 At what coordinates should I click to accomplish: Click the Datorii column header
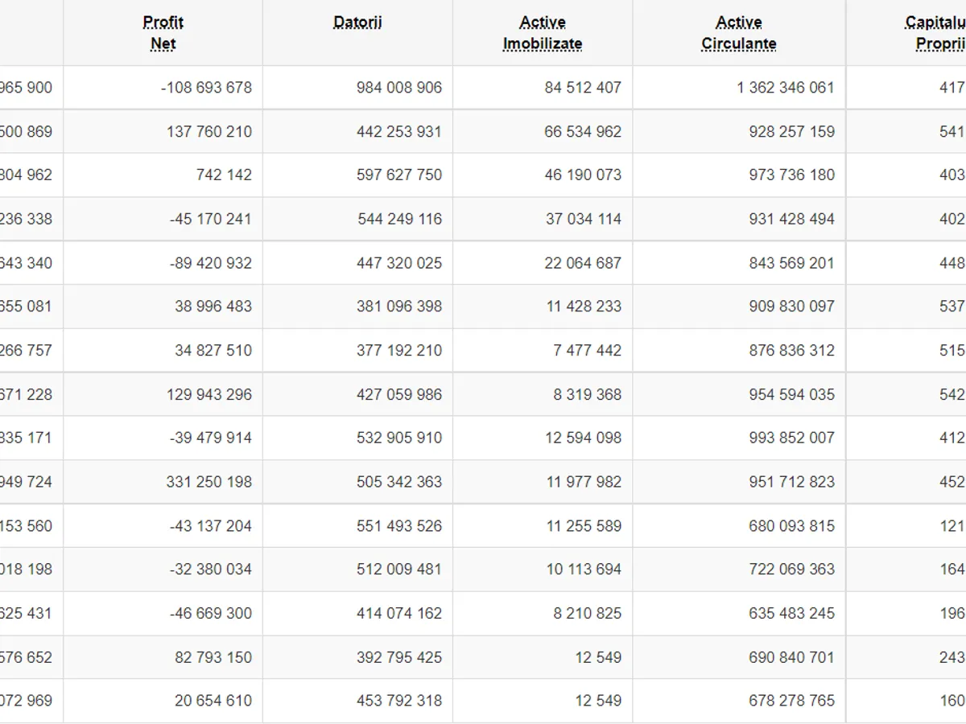coord(357,23)
